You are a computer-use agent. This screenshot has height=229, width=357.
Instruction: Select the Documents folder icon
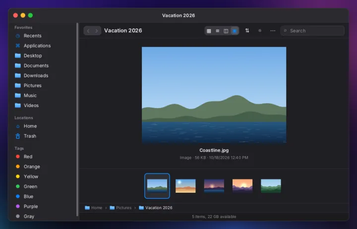tap(18, 65)
